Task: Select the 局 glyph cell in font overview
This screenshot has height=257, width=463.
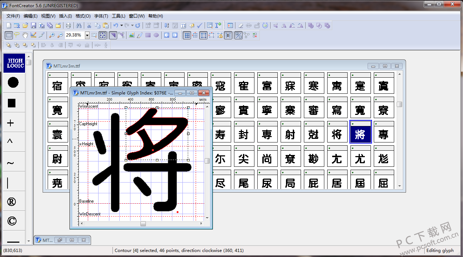Action: click(x=290, y=180)
